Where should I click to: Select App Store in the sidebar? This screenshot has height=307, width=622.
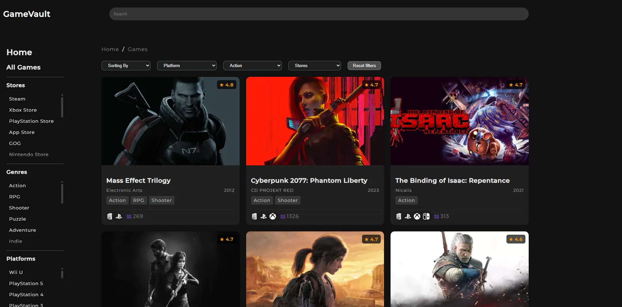(22, 132)
